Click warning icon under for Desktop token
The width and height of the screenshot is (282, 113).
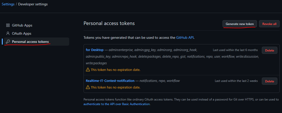(x=88, y=70)
